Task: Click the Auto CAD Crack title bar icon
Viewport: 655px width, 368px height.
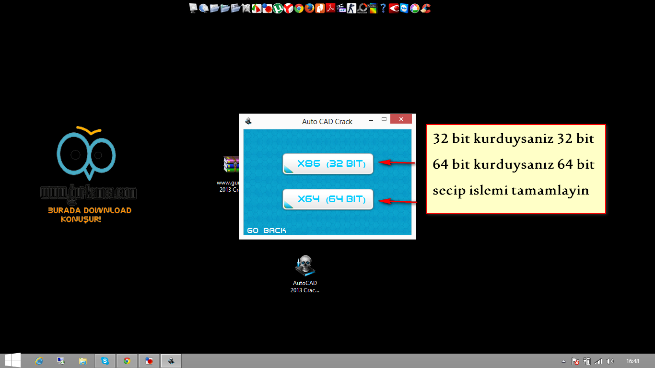Action: click(248, 121)
